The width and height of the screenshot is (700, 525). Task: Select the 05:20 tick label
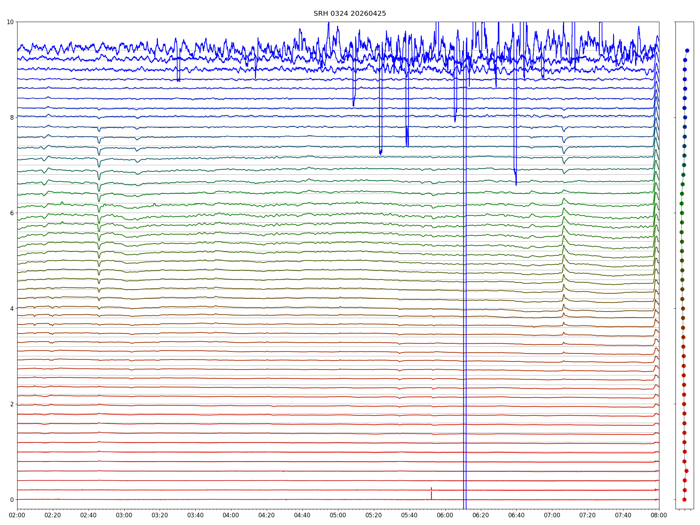click(374, 515)
